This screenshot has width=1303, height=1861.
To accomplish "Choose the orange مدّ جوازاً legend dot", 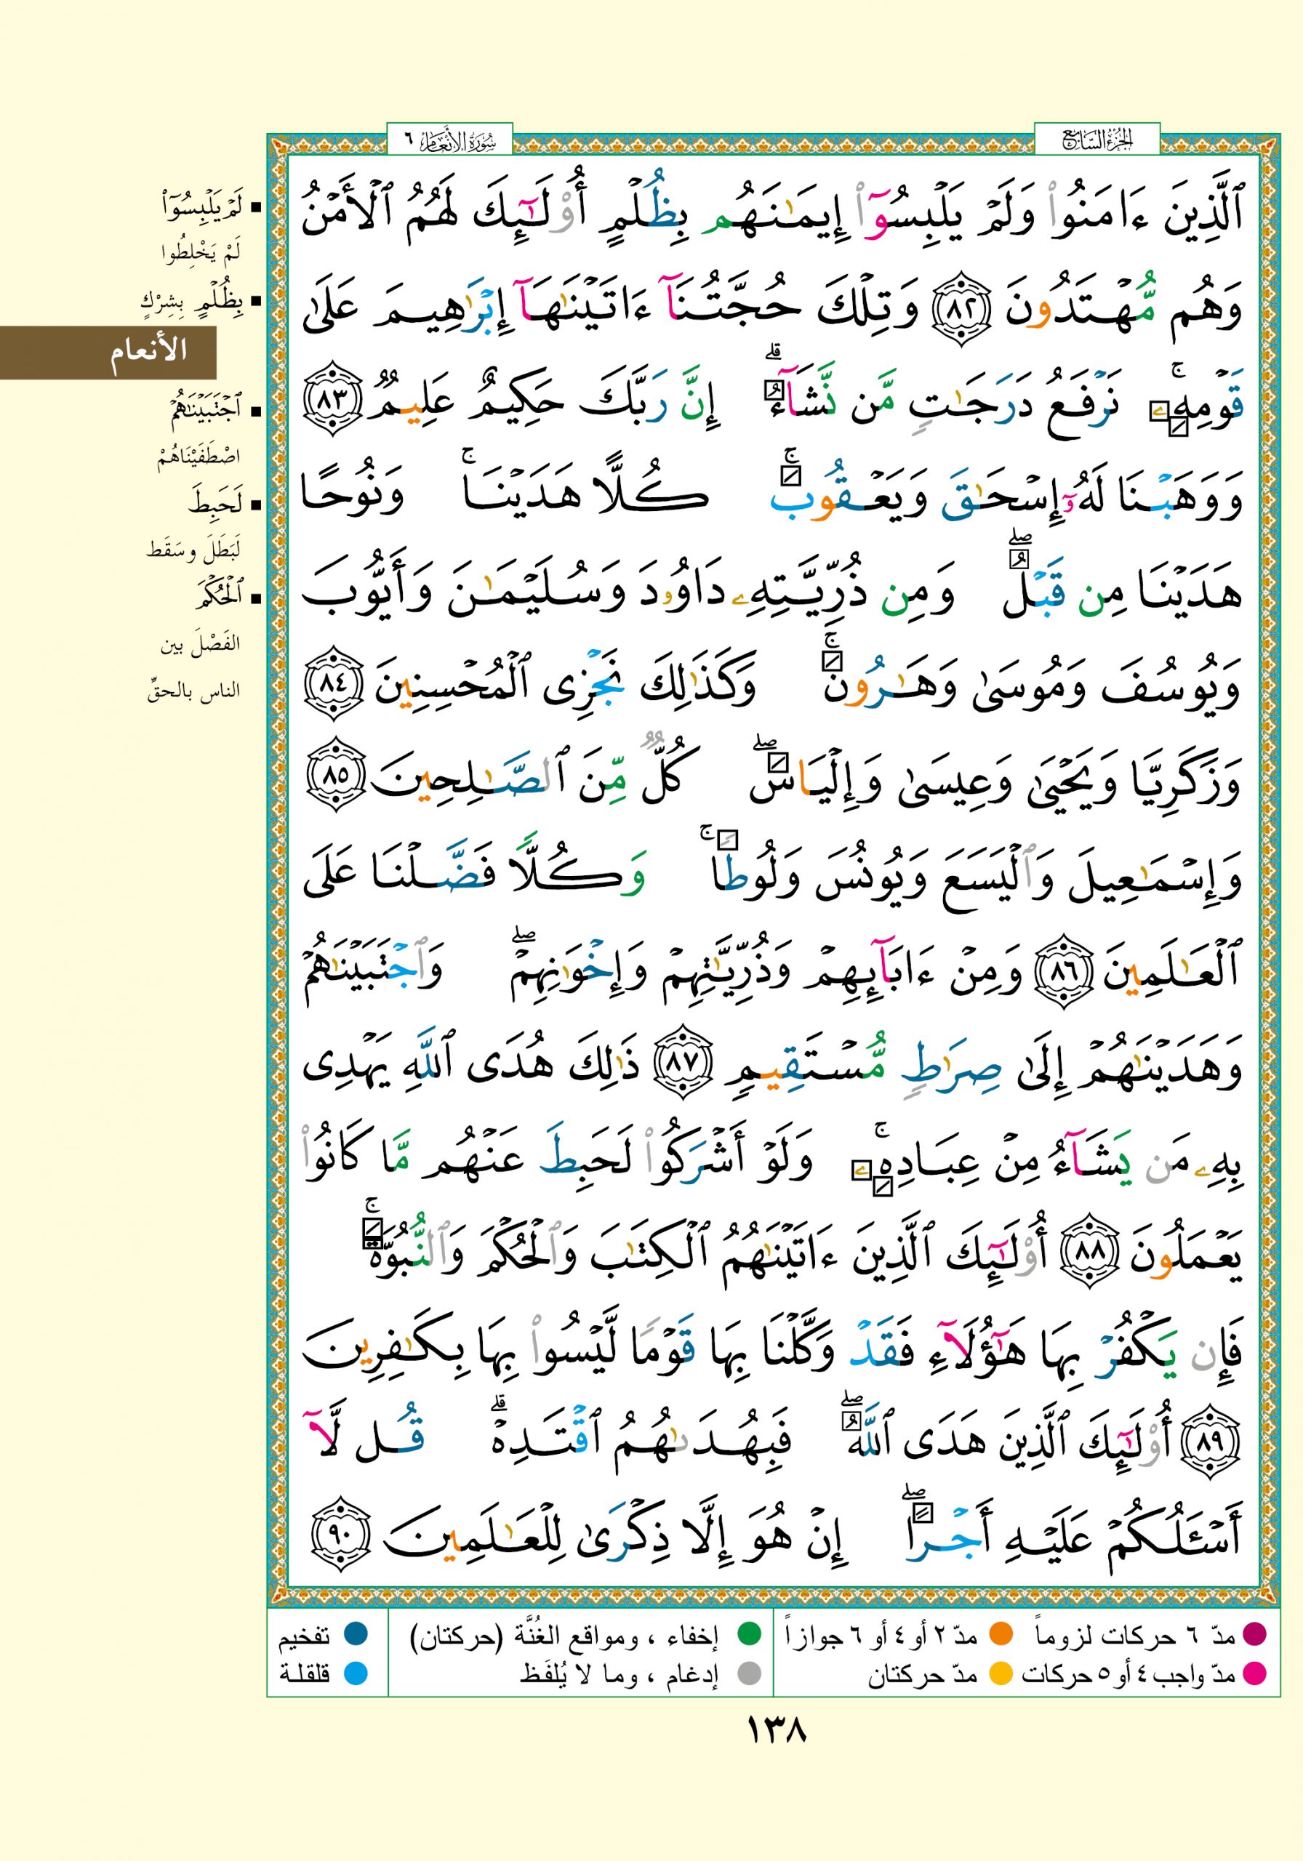I will point(1001,1635).
